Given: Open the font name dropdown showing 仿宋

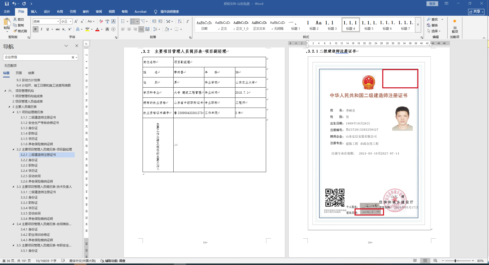Looking at the screenshot, I should pyautogui.click(x=58, y=22).
